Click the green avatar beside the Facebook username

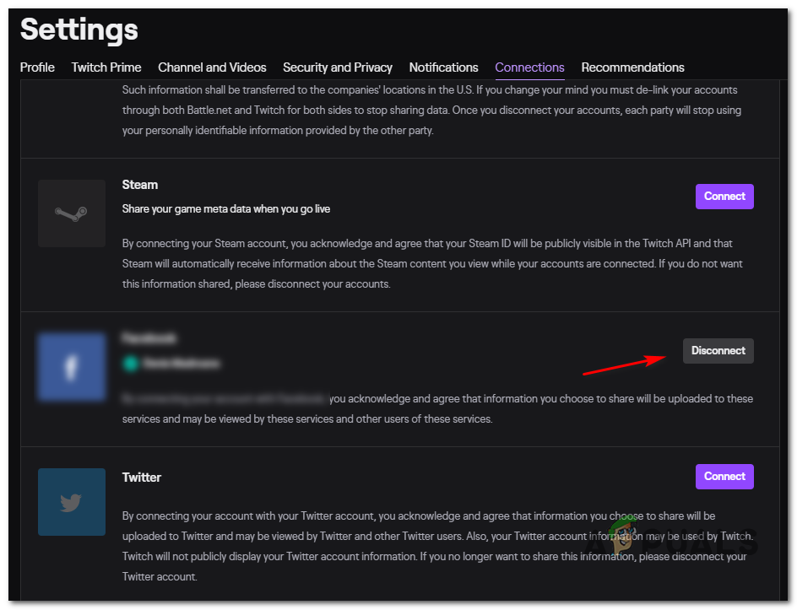click(x=129, y=363)
